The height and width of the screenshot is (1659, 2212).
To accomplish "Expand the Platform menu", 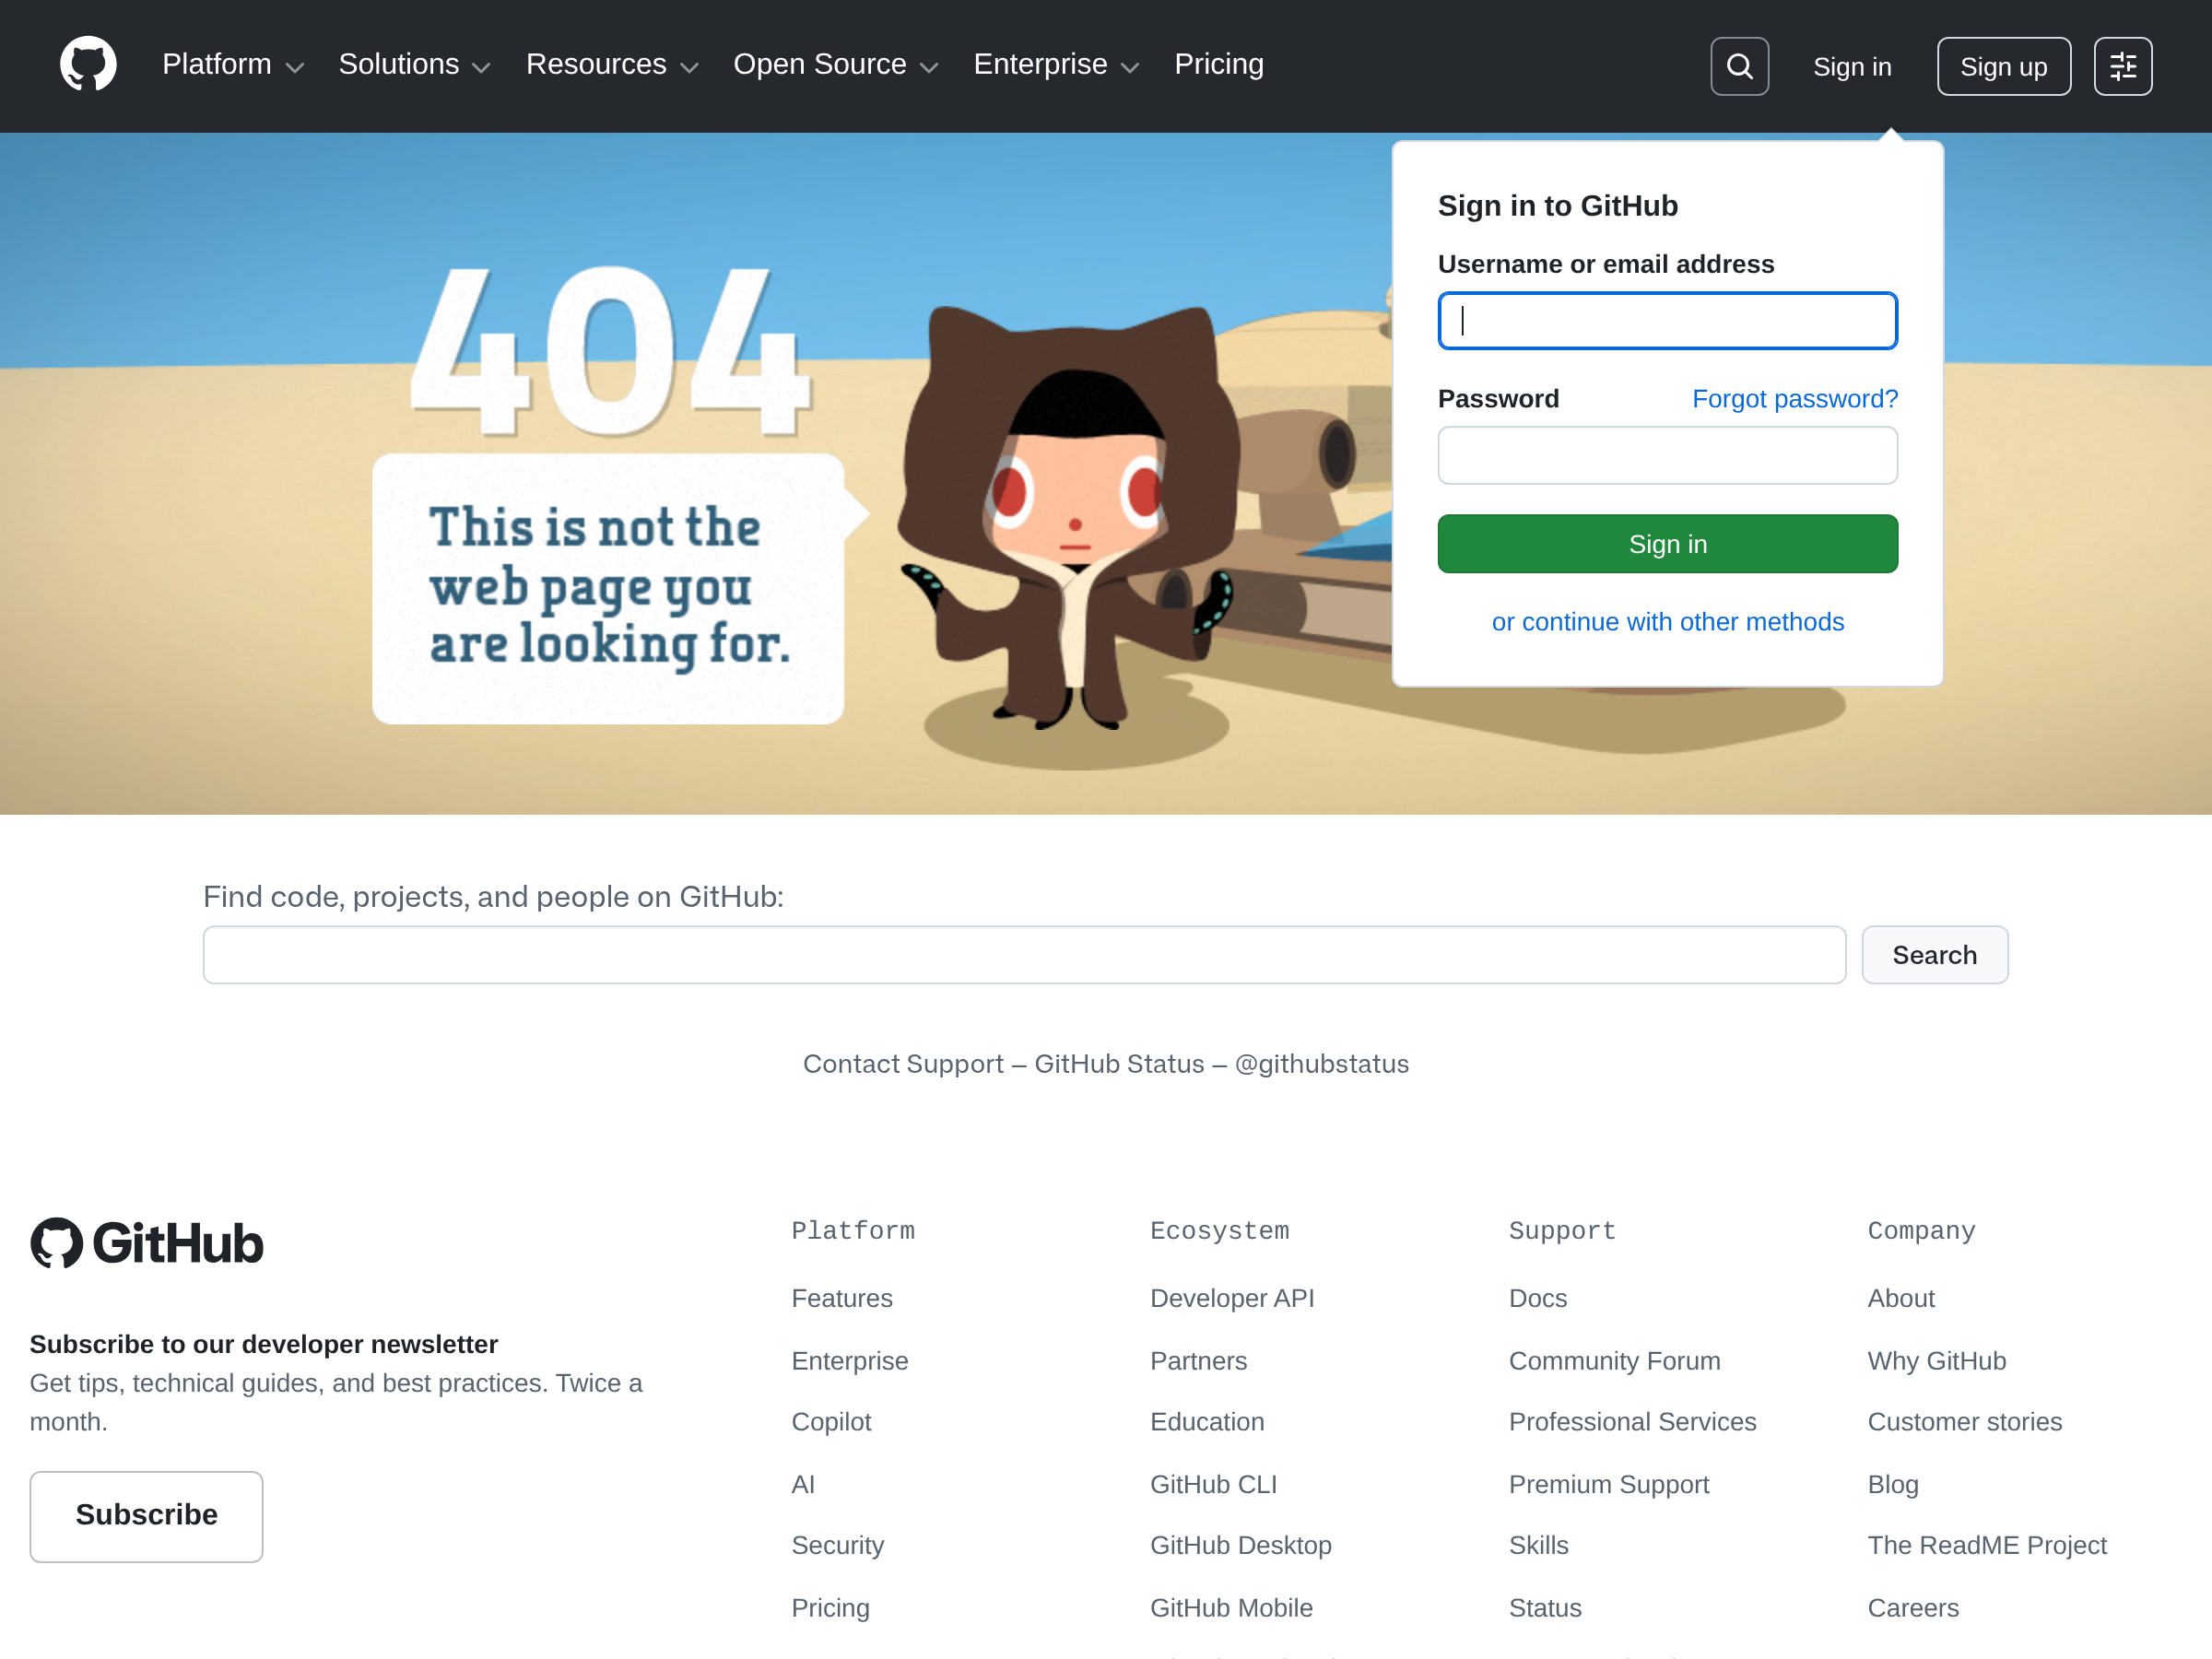I will [x=233, y=65].
